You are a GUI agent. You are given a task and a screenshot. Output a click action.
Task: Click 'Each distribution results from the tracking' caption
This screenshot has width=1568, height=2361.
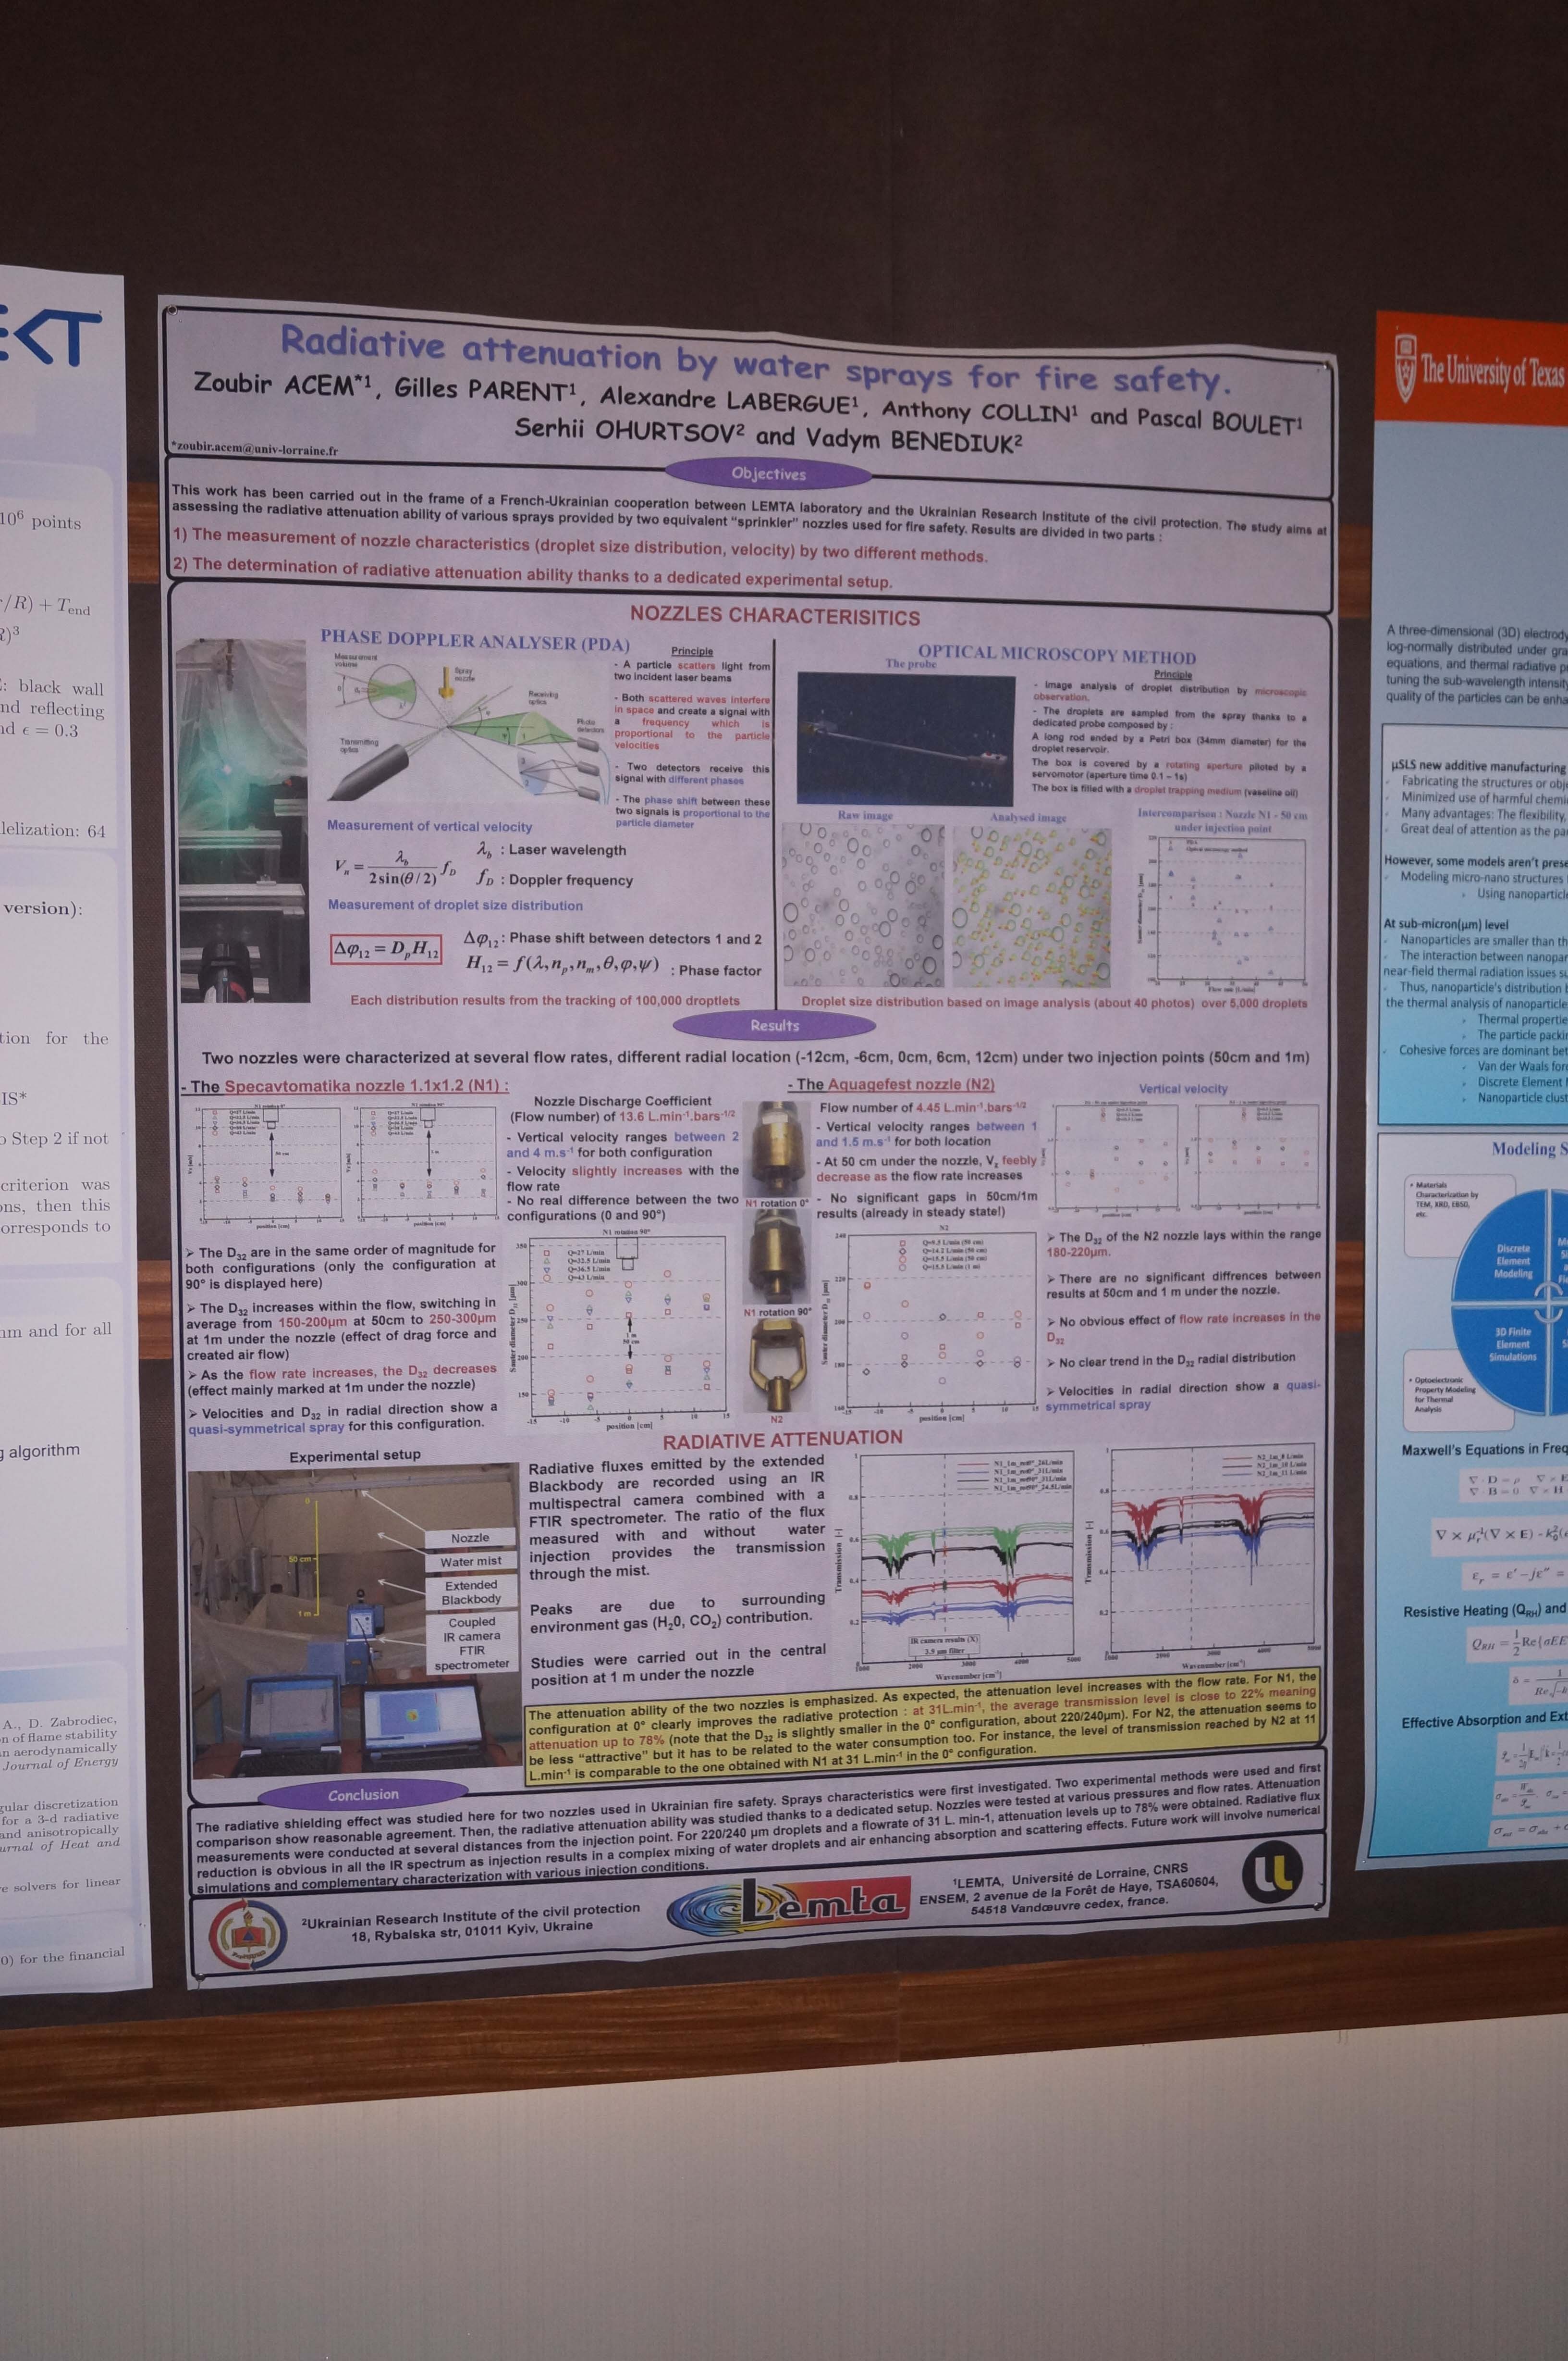pos(545,1000)
